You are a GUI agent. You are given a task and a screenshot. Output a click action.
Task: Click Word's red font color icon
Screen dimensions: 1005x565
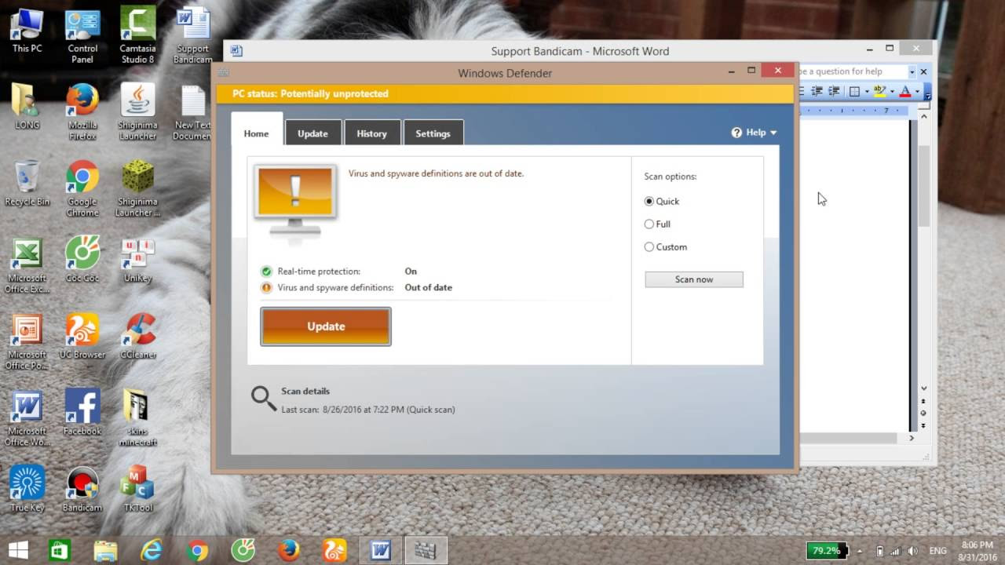click(904, 91)
